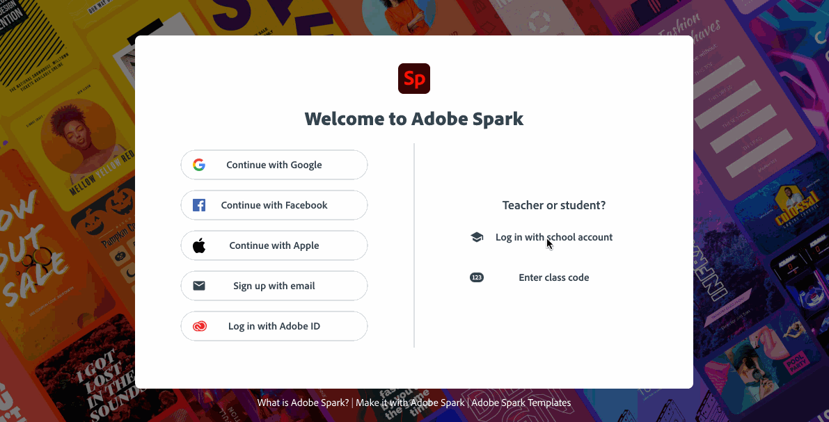This screenshot has height=422, width=829.
Task: Select Continue with Facebook
Action: point(274,205)
